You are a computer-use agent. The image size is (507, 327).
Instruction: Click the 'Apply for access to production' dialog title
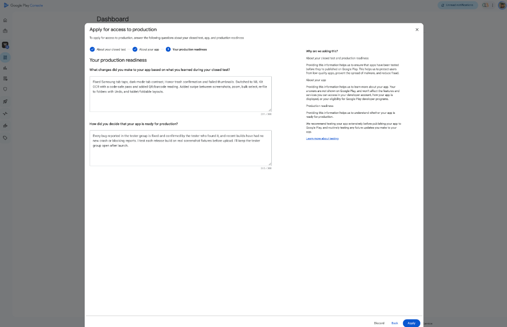(x=123, y=29)
